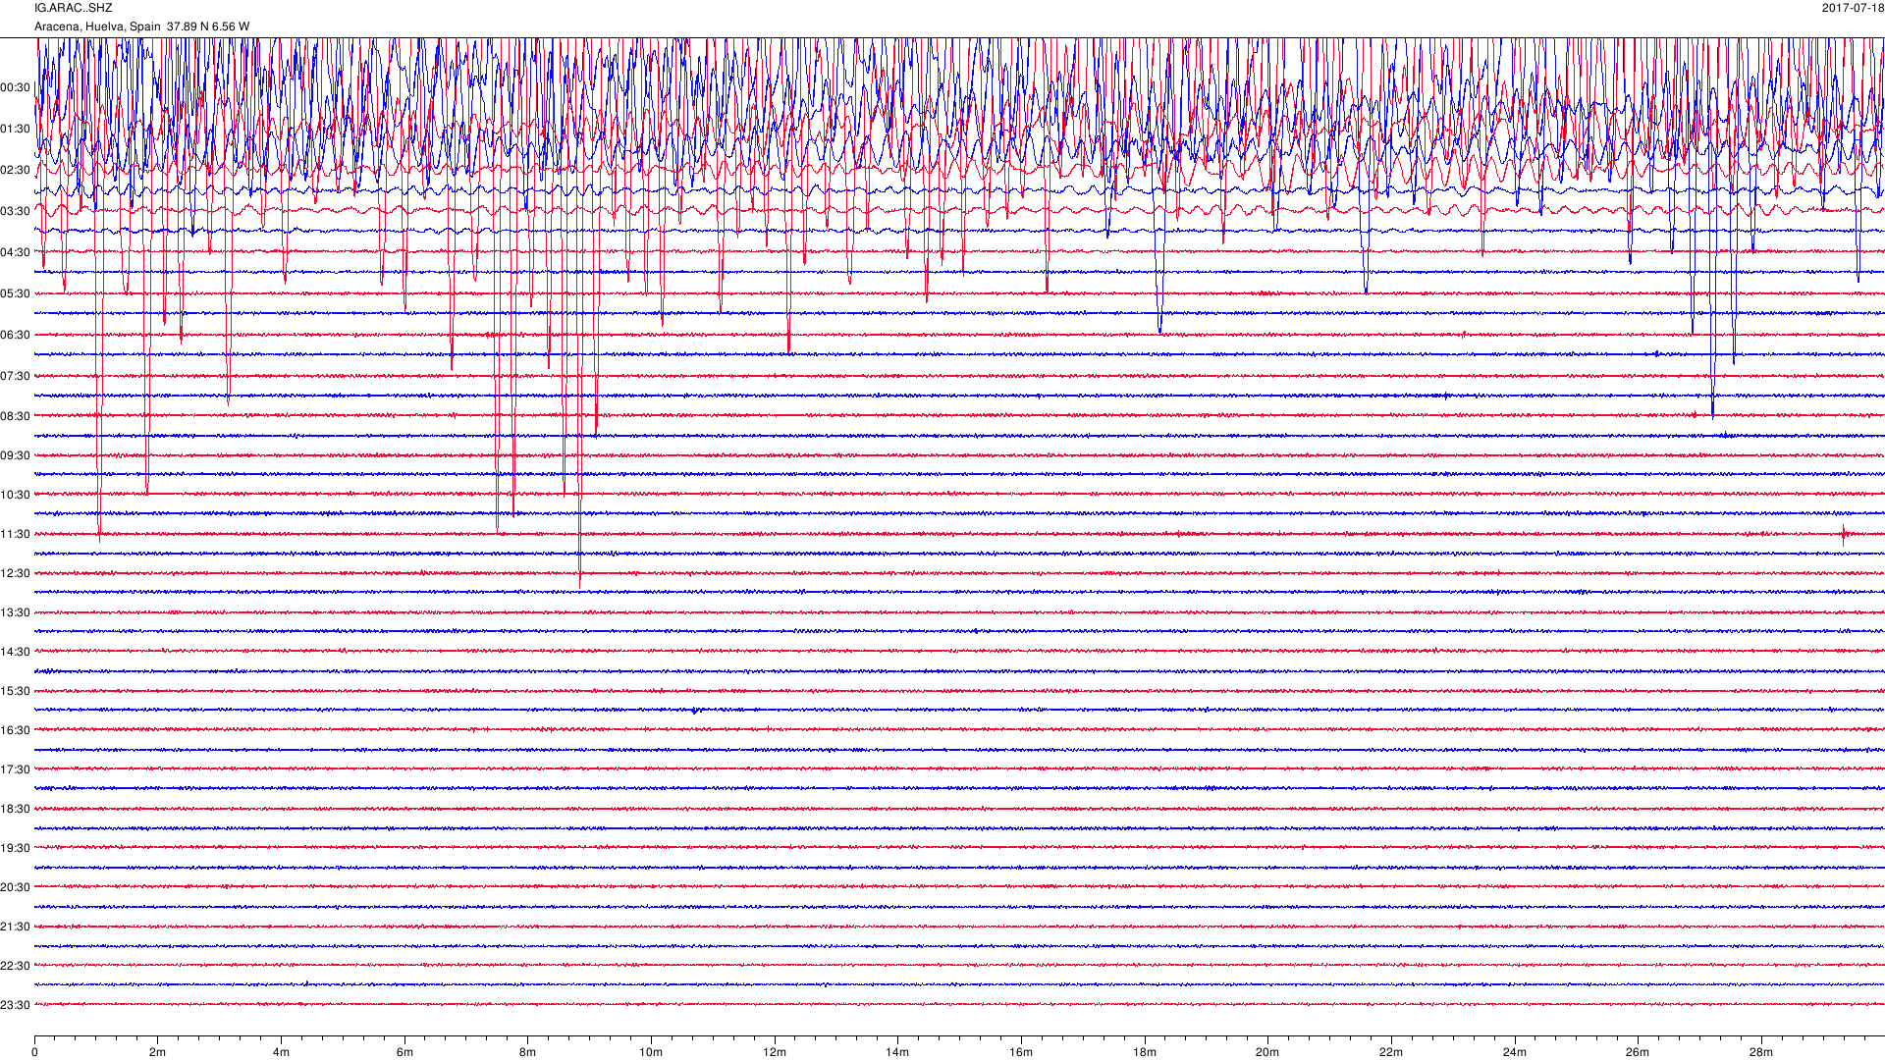Choose the 23:30 time label

(x=15, y=1005)
